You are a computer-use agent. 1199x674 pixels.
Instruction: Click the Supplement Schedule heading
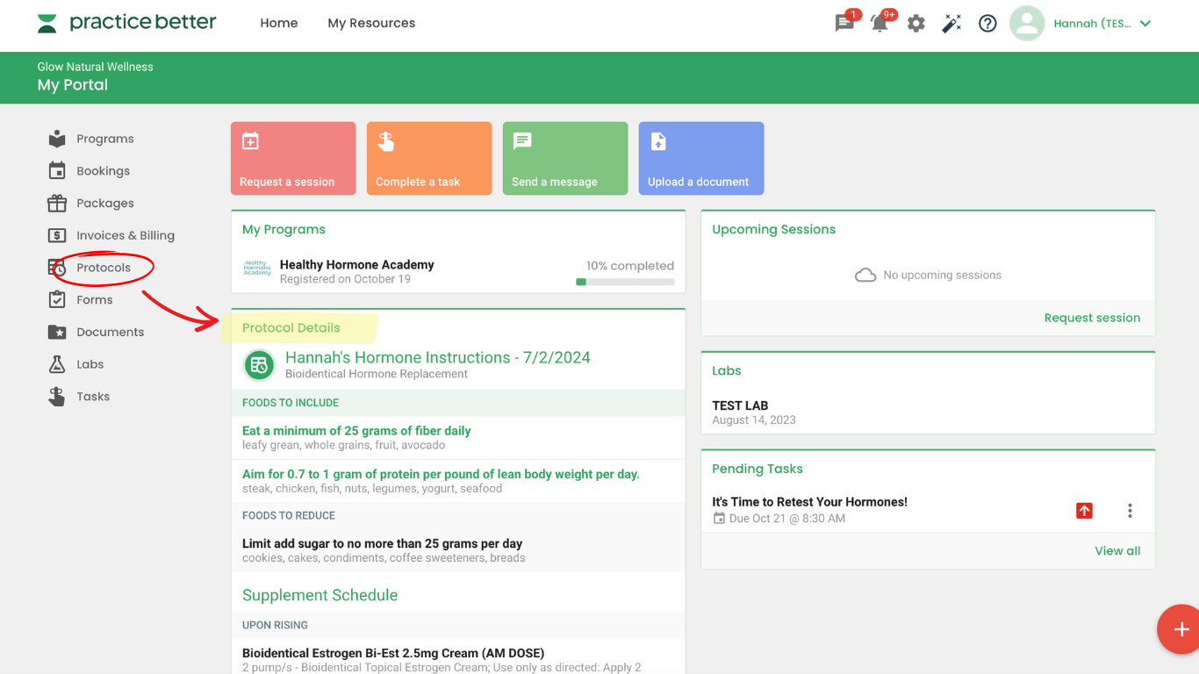(x=319, y=595)
